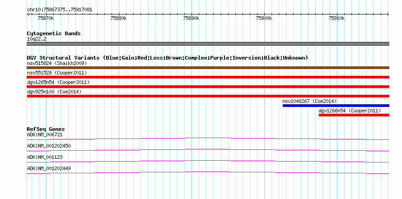Click the red nsv551528 loss variant bar
The image size is (402, 199).
208,77
